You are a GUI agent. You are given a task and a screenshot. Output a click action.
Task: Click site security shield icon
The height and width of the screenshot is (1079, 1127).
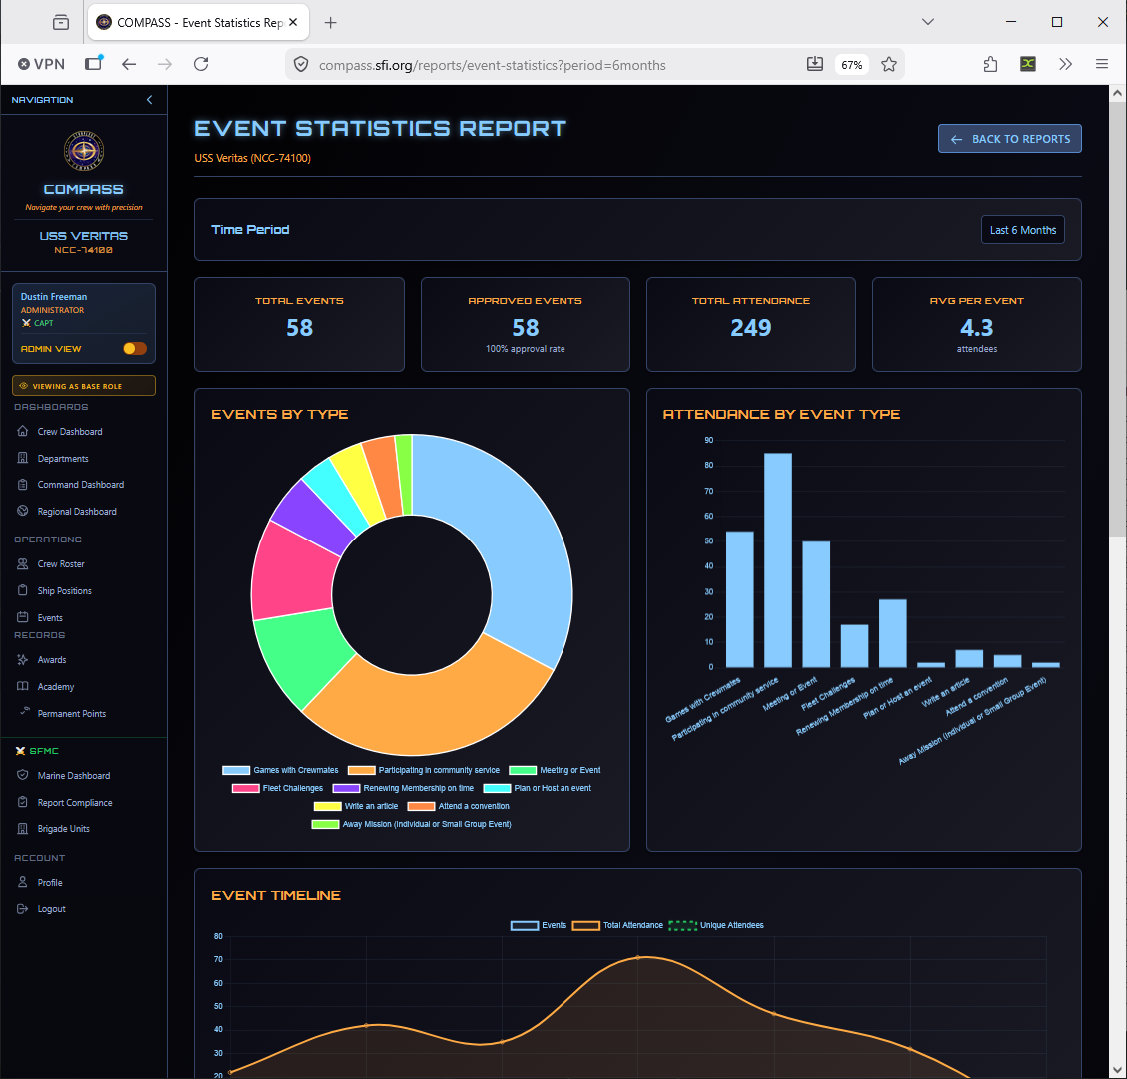(x=301, y=64)
